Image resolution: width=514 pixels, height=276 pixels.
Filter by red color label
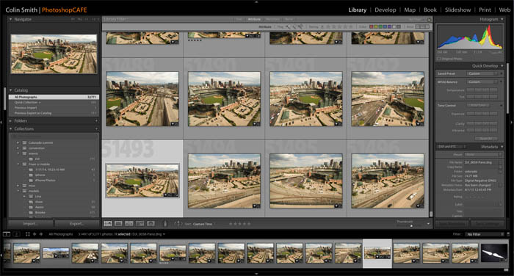[x=371, y=27]
